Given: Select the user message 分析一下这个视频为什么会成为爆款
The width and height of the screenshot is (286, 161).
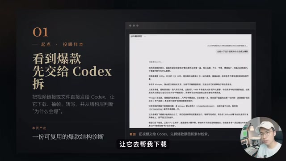Looking at the screenshot, I should [232, 51].
